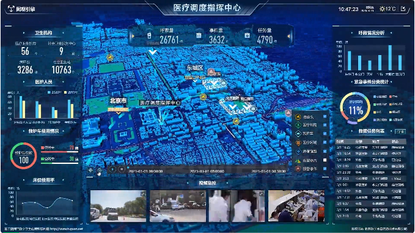Screen dimensions: 415x233
Task: Click the sun weather icon beside 12°C
Action: pyautogui.click(x=382, y=9)
